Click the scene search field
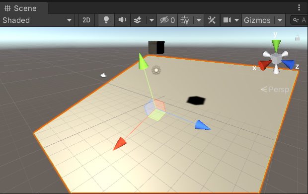Viewport: 308px width, 194px height. tap(299, 20)
